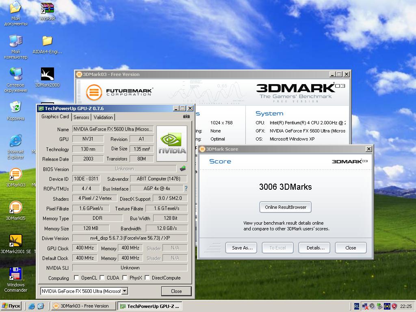416x312 pixels.
Task: Click the Device ID field 10DE - 0311
Action: point(86,179)
